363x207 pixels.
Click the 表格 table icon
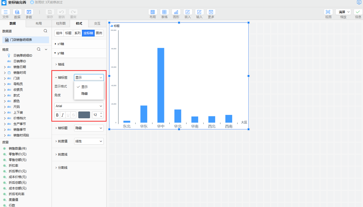pyautogui.click(x=164, y=12)
